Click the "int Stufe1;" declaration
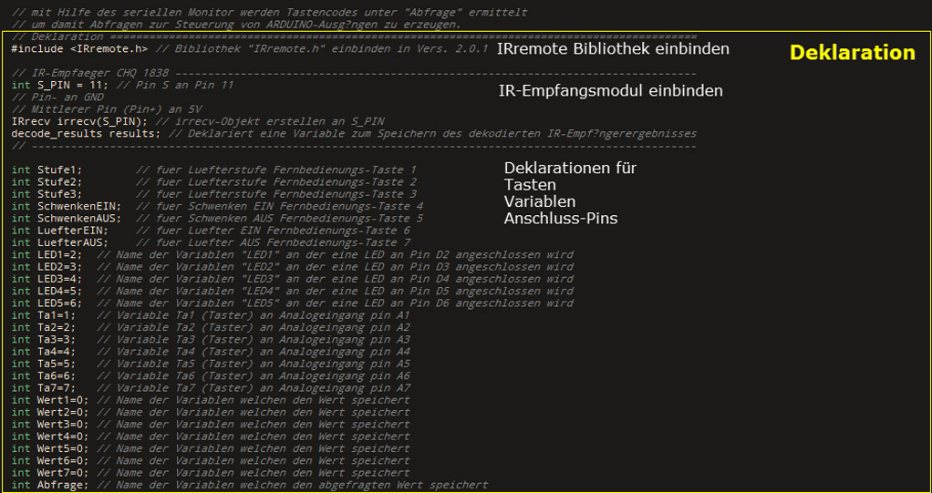The height and width of the screenshot is (493, 932). tap(47, 170)
